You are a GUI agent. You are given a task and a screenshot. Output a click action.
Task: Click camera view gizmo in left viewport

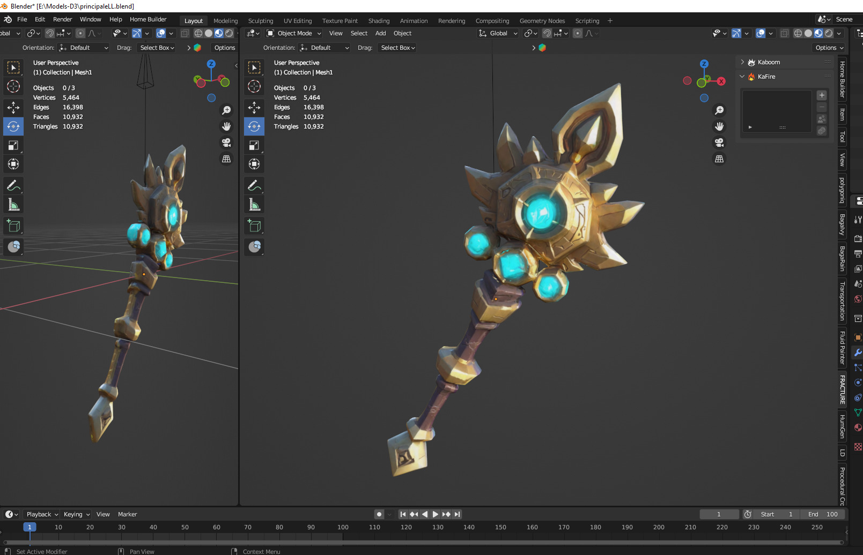point(226,142)
